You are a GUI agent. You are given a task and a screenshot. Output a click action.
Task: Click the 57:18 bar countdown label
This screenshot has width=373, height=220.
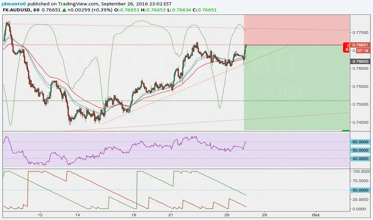click(x=363, y=51)
